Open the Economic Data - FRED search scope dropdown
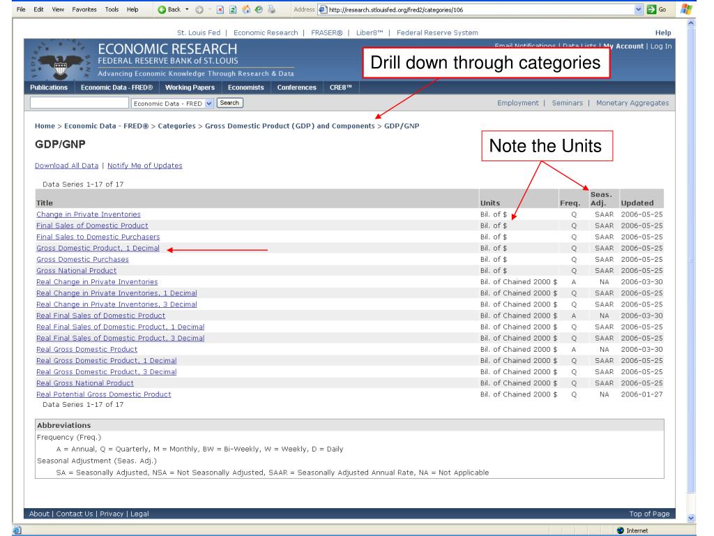This screenshot has width=714, height=536. point(209,103)
